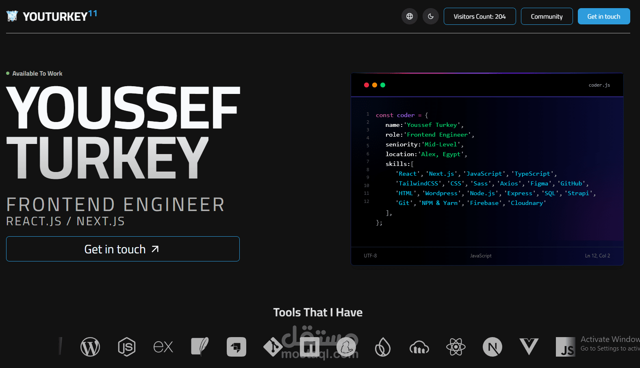Select the JavaScript JS icon
Image resolution: width=640 pixels, height=368 pixels.
[x=566, y=347]
